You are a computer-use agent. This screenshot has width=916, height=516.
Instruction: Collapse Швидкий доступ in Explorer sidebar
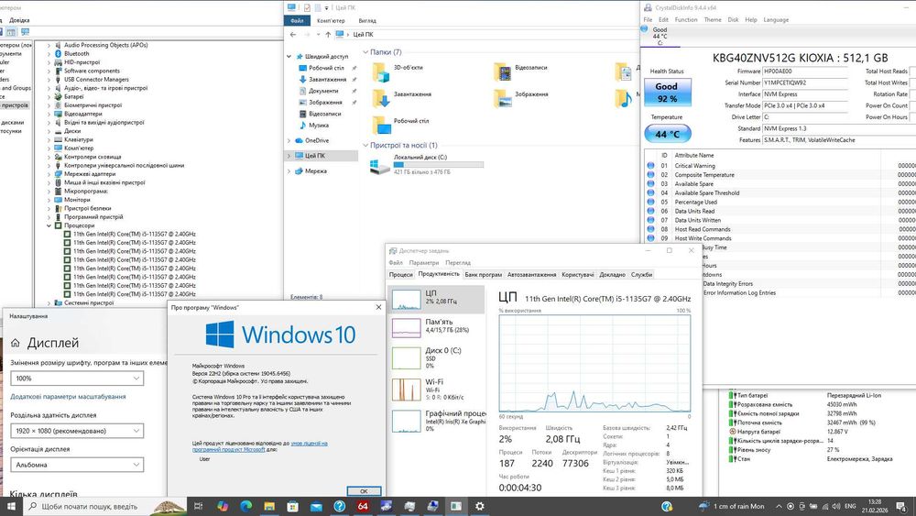coord(289,57)
